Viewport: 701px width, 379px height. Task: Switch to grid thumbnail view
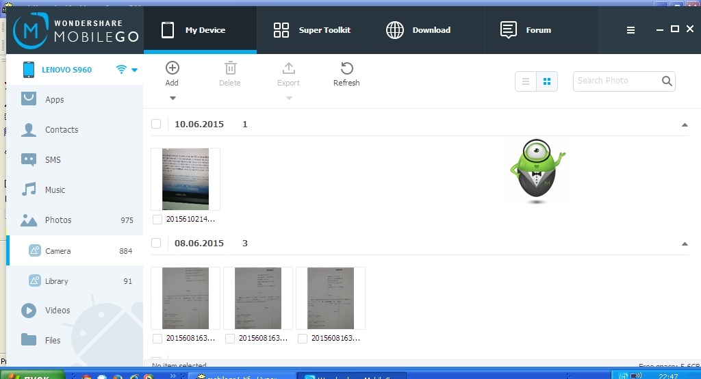click(547, 81)
